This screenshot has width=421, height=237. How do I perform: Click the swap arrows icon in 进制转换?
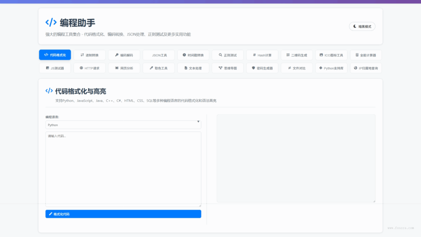(82, 55)
